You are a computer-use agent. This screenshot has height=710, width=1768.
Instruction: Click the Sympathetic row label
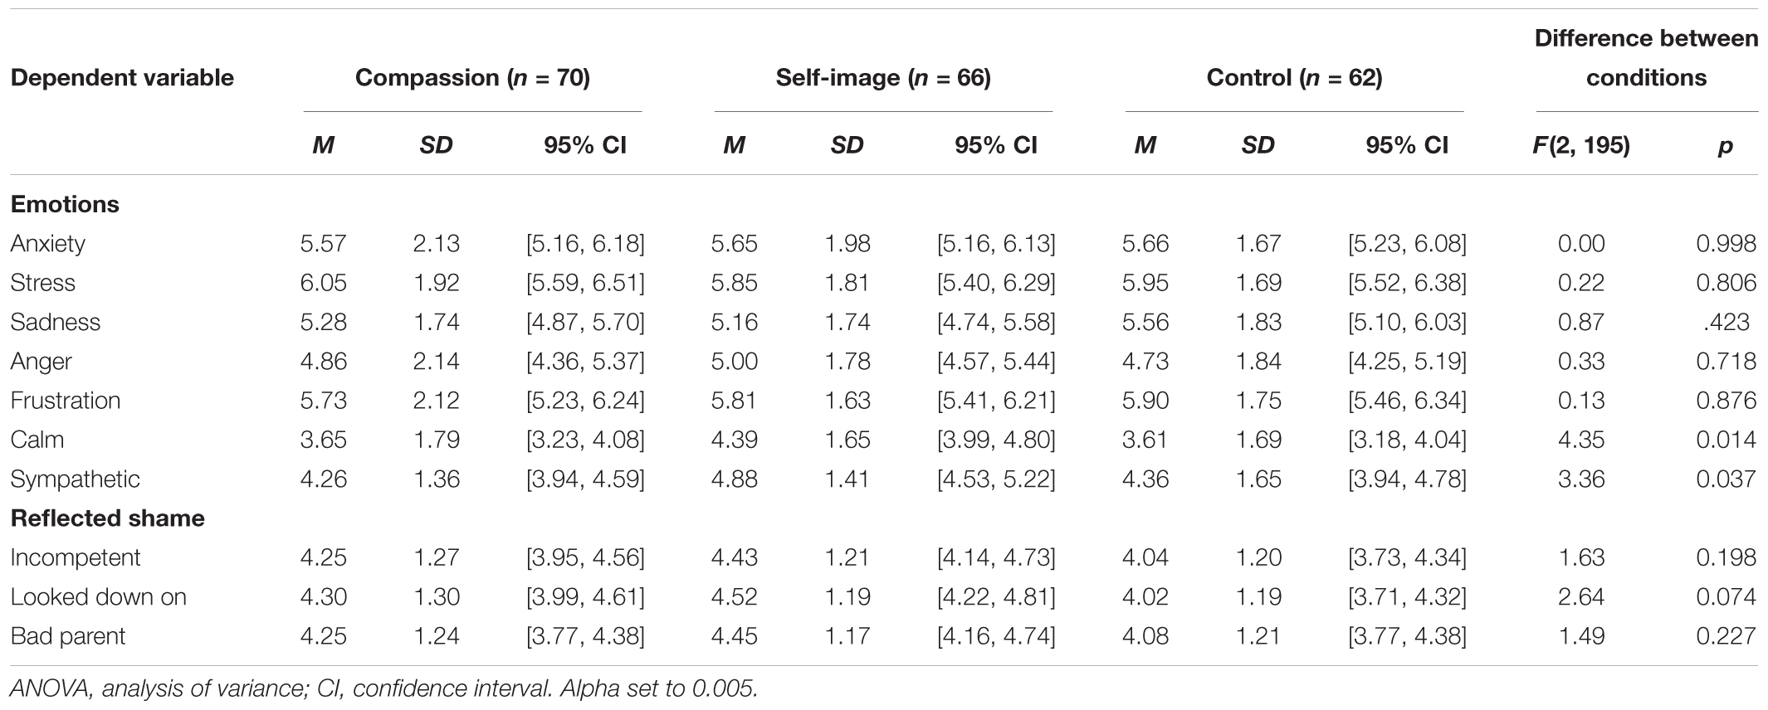[x=76, y=479]
